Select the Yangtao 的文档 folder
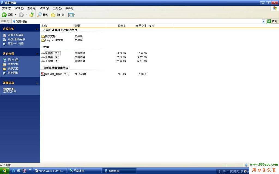The image size is (279, 174). (54, 40)
